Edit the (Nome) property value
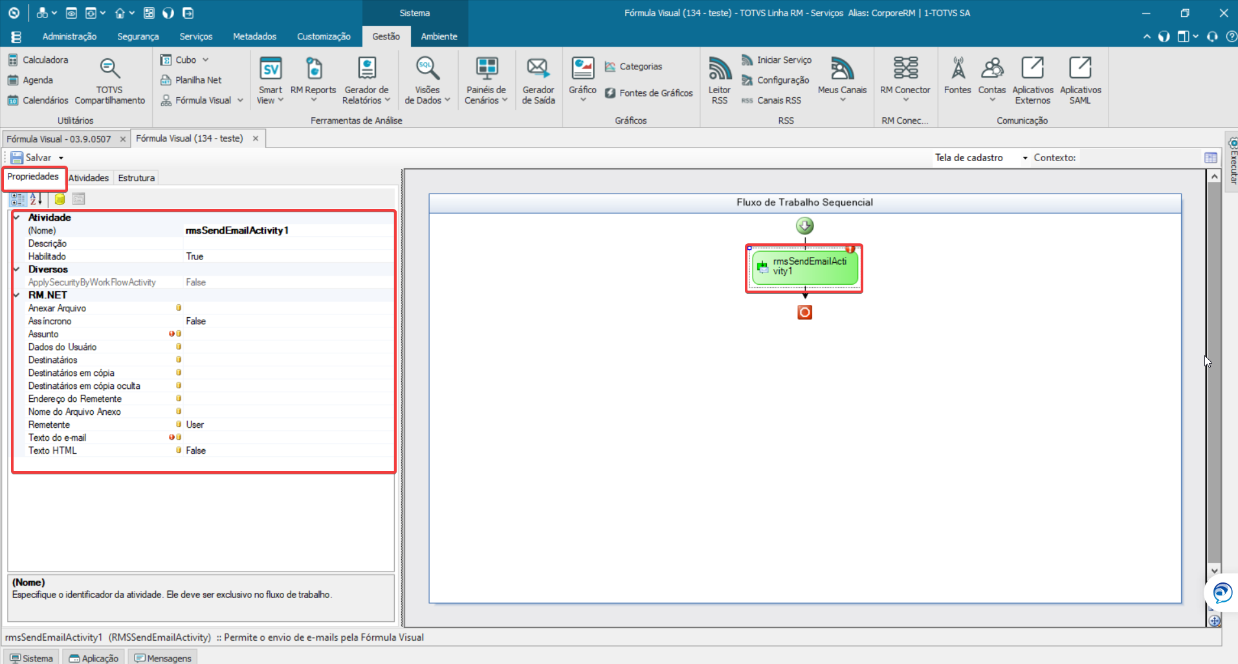The image size is (1238, 664). click(289, 230)
